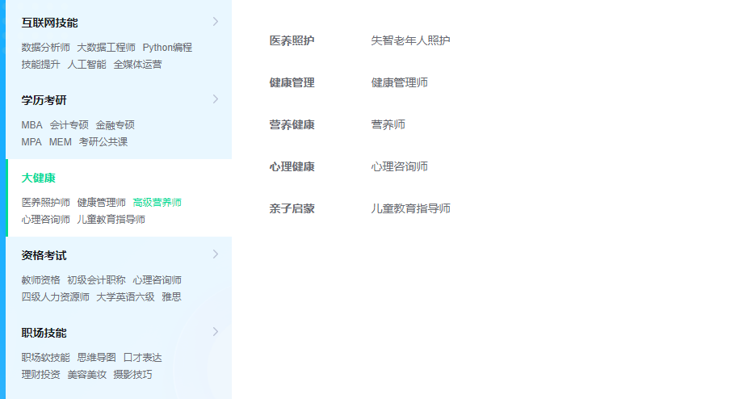The height and width of the screenshot is (399, 739).
Task: Select the 思维导图 link
Action: [96, 358]
